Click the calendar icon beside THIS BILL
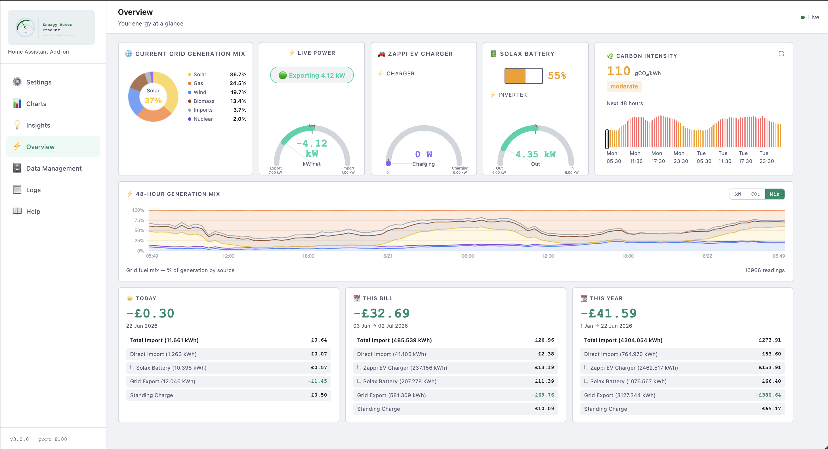This screenshot has height=449, width=828. (x=356, y=298)
